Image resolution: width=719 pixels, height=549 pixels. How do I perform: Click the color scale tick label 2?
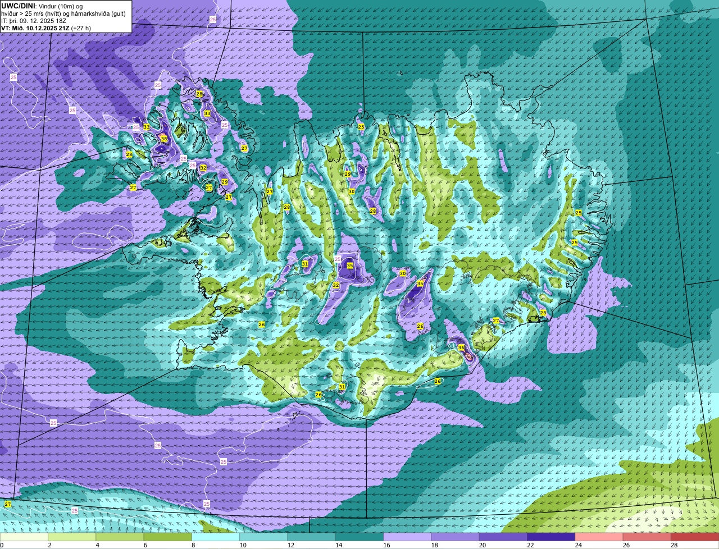point(49,545)
